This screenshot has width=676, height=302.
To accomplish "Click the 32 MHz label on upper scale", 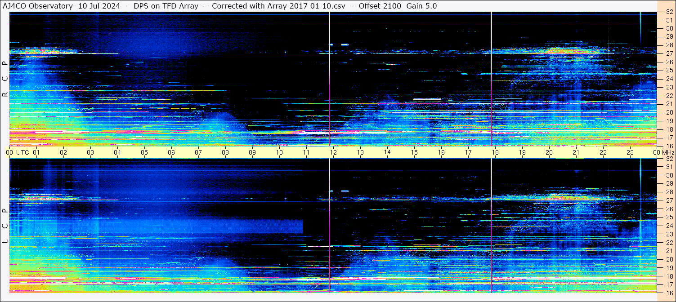I will pos(669,12).
